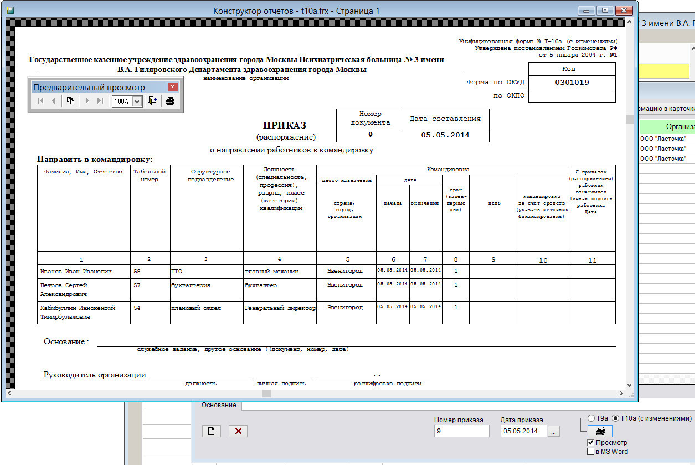This screenshot has width=695, height=465.
Task: Go to previous page in preview
Action: (x=53, y=101)
